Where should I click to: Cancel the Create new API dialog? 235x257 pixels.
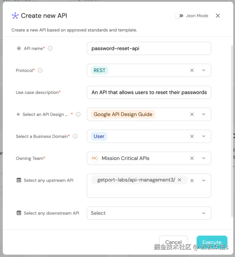173,242
